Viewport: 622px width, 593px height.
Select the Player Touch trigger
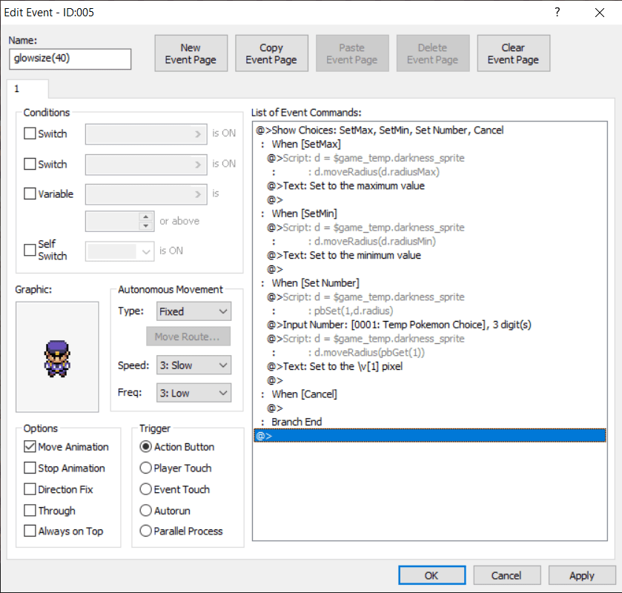click(145, 468)
